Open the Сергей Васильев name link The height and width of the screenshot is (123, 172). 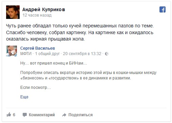point(38,48)
